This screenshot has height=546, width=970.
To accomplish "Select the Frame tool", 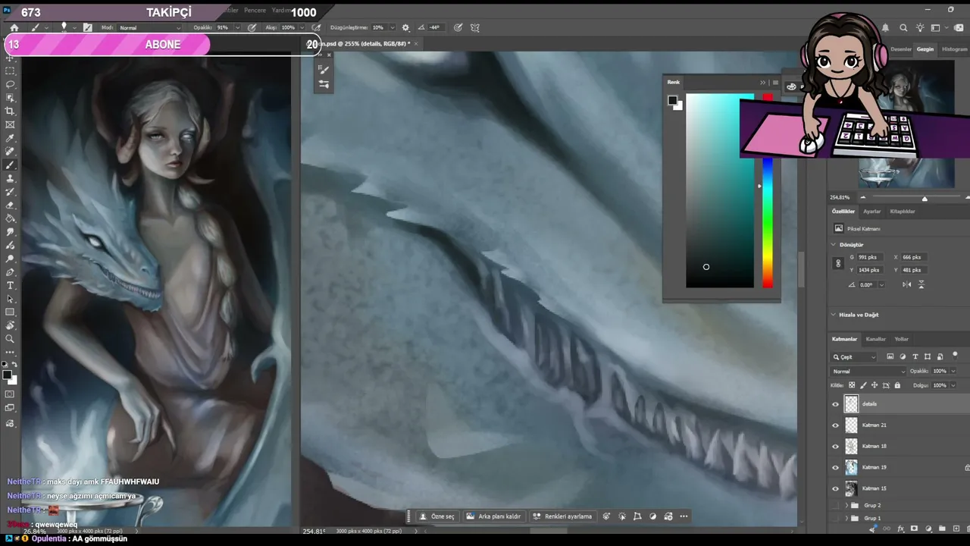I will (10, 125).
